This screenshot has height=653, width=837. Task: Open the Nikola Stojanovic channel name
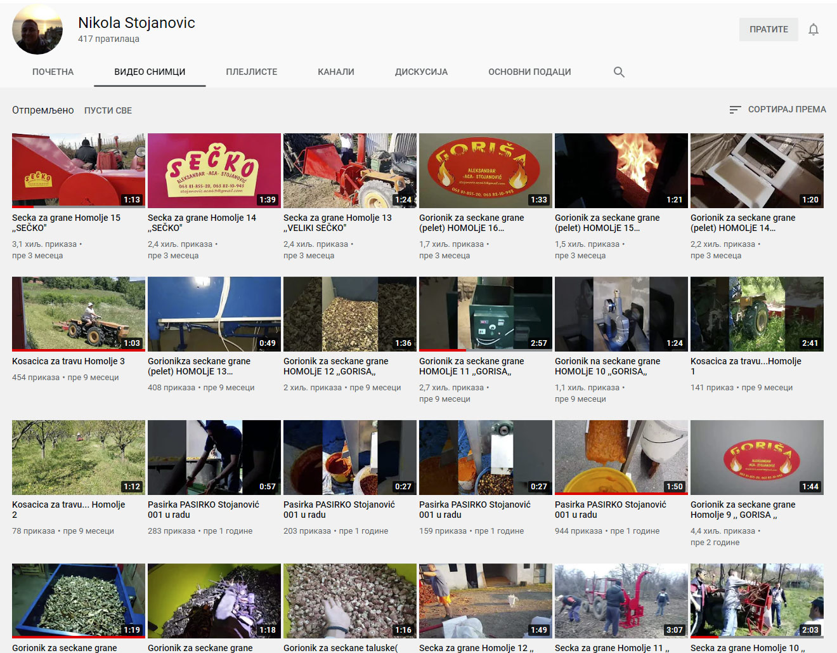136,23
